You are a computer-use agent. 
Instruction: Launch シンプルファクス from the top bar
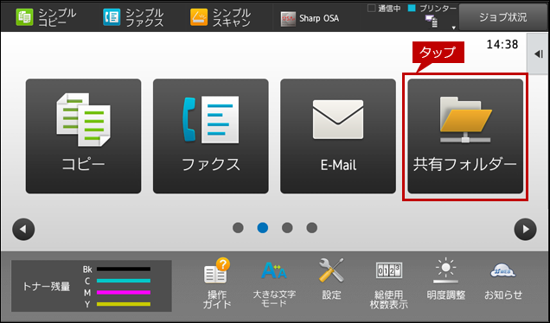tap(133, 17)
